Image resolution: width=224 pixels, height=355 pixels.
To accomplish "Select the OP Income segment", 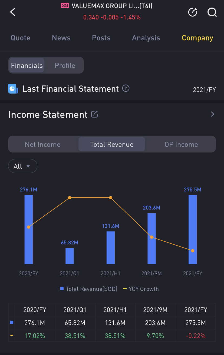I will click(181, 144).
